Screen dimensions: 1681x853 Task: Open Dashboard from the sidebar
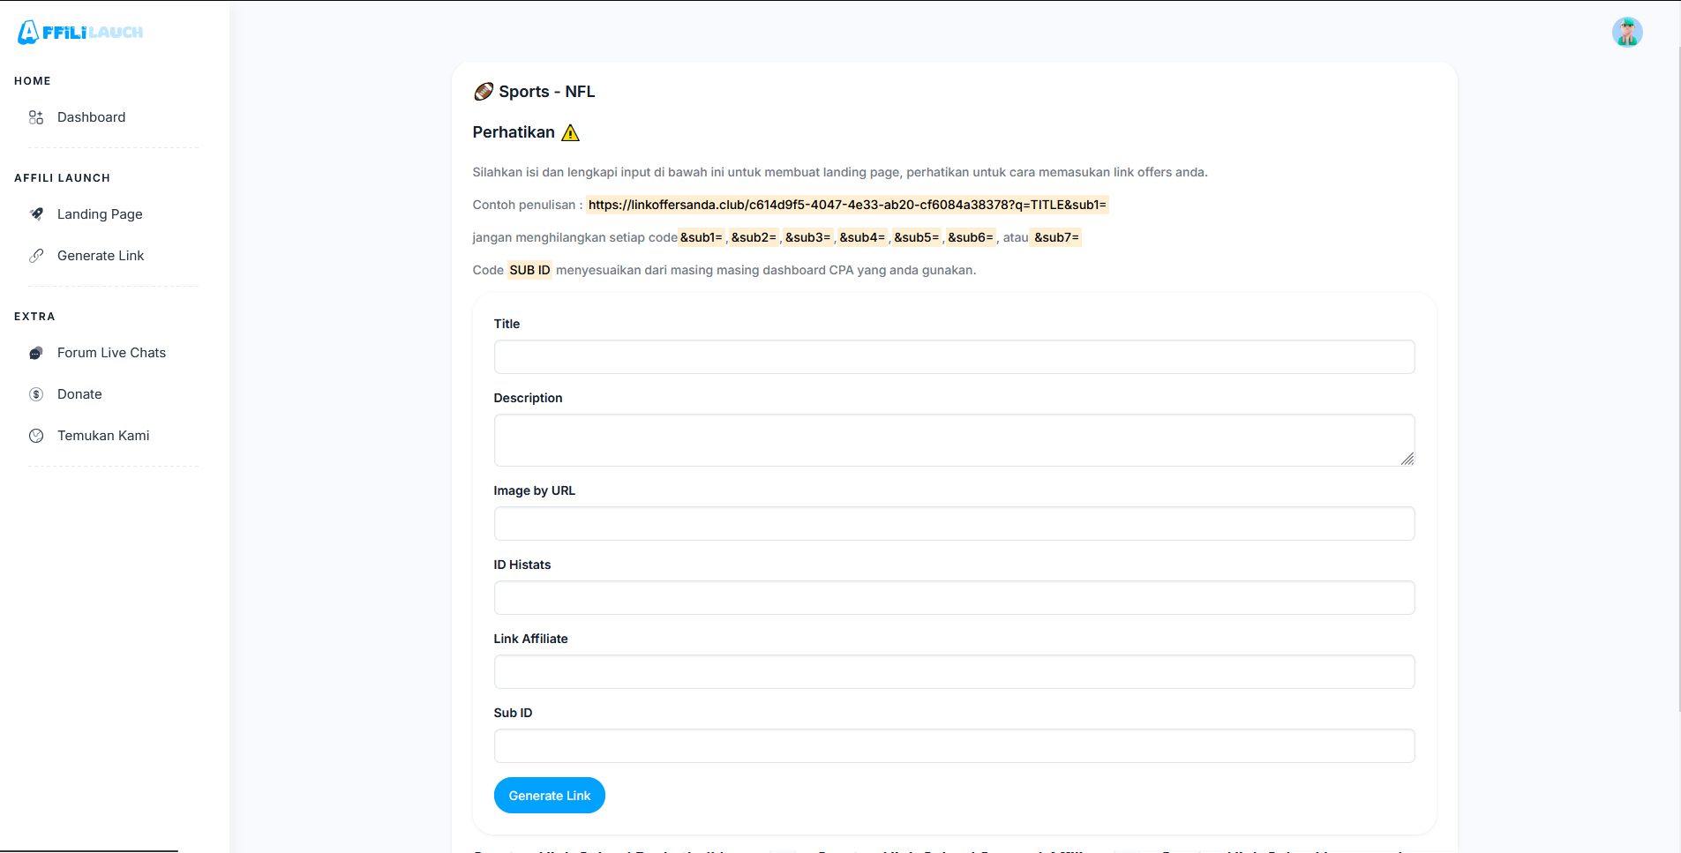pos(91,117)
